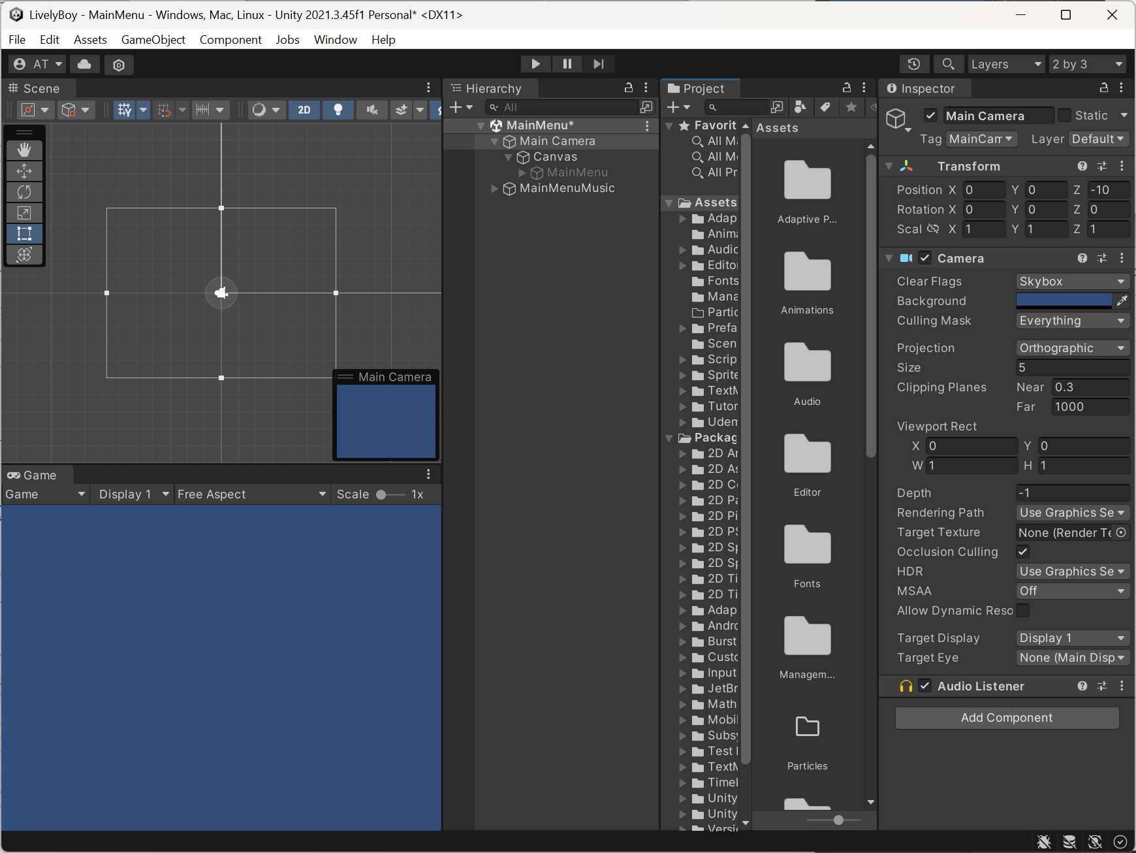Select the Hand pan tool
The width and height of the screenshot is (1136, 853).
[24, 150]
